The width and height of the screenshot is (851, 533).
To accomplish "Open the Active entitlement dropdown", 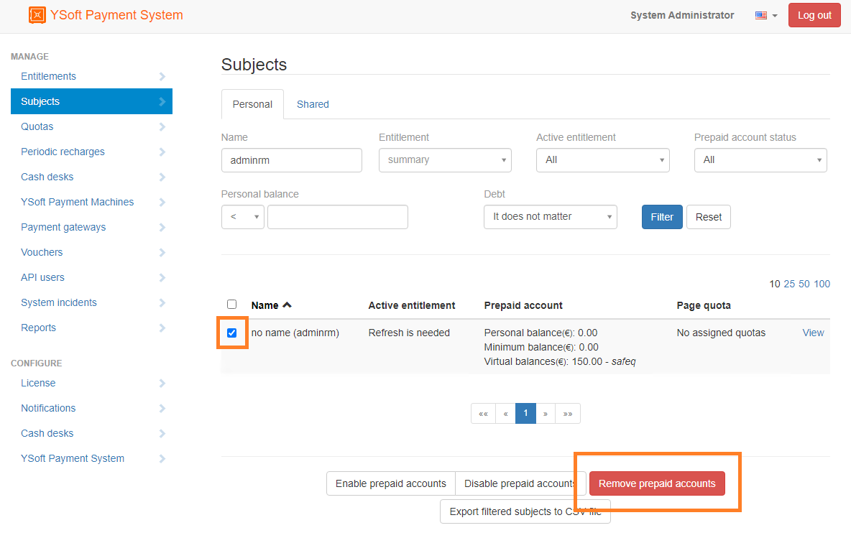I will [602, 160].
